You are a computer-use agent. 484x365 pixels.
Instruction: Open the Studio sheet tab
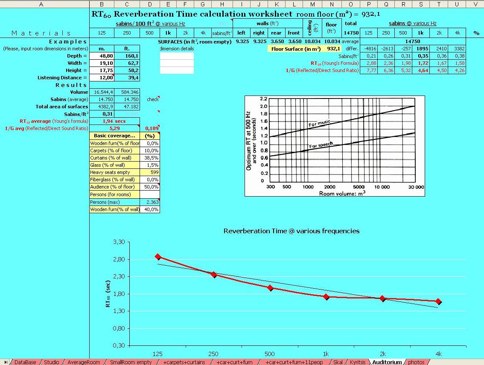(52, 362)
